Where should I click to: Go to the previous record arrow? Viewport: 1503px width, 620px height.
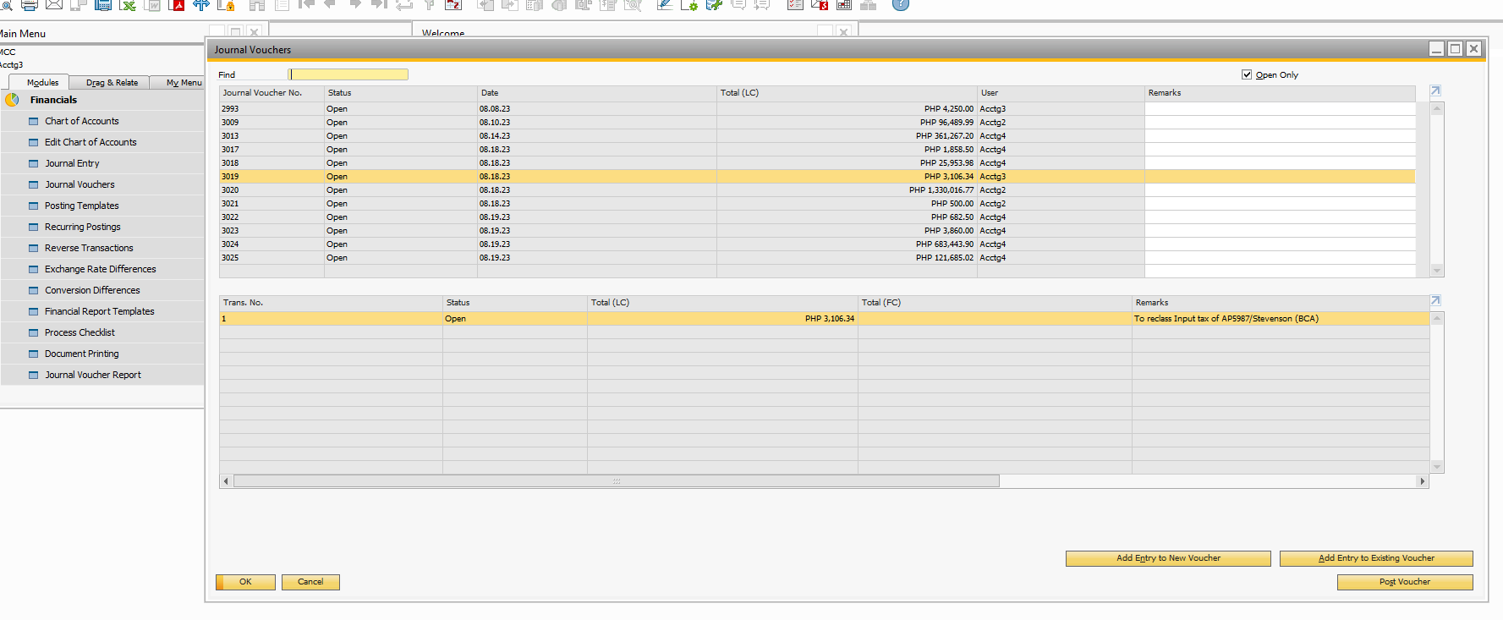(x=330, y=5)
